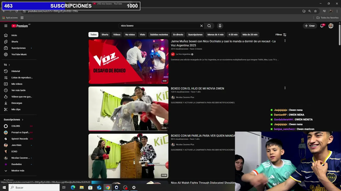This screenshot has height=191, width=341.
Task: Open BOXEO CON EL HIJO DE MI NOVIA title
Action: tap(197, 88)
